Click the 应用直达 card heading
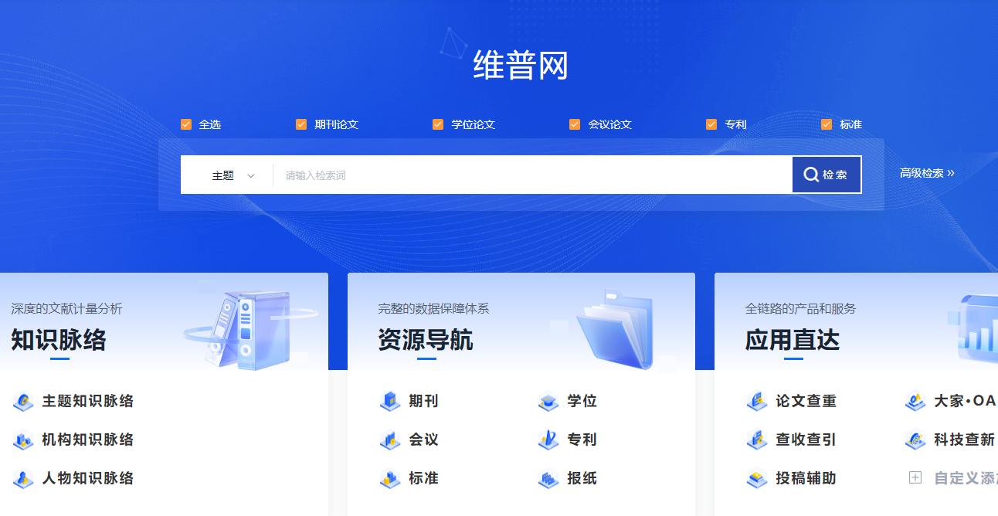The image size is (998, 516). tap(793, 340)
